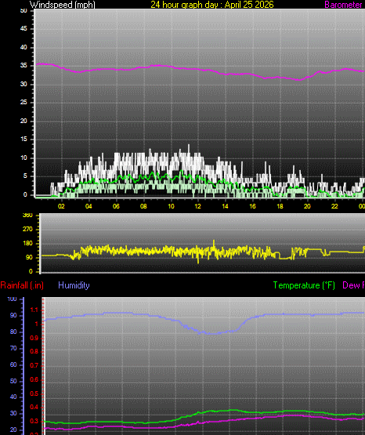Click hour label '12' on time axis
The width and height of the screenshot is (365, 435).
click(x=197, y=206)
